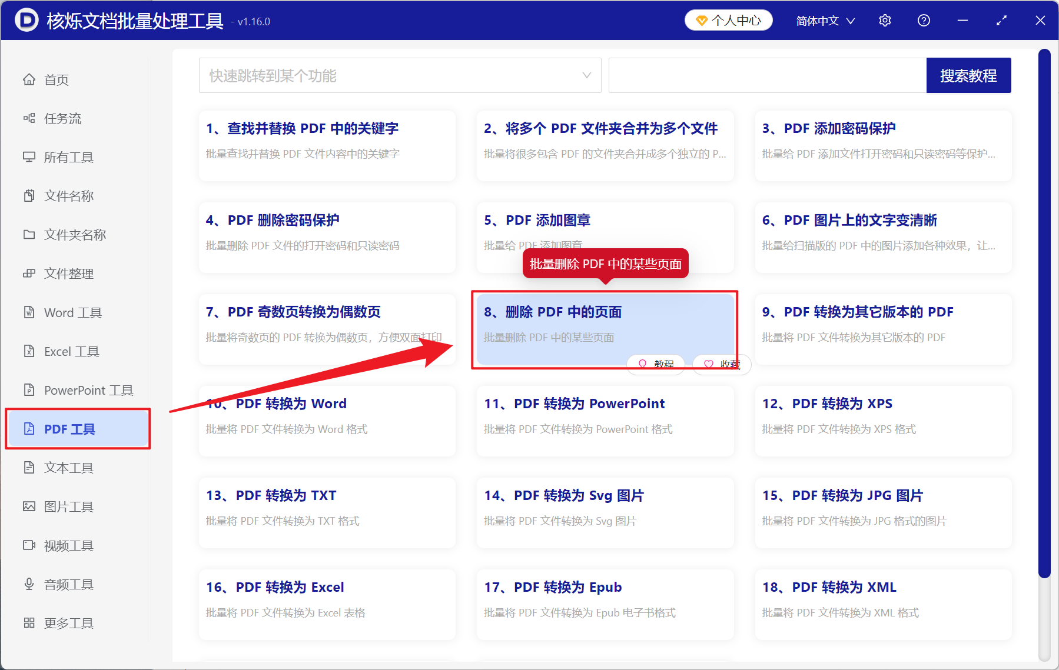Expand the quick jump function dropdown
Viewport: 1059px width, 670px height.
pos(586,75)
